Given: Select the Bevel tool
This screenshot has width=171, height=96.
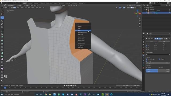Looking at the screenshot, I should point(2,44).
